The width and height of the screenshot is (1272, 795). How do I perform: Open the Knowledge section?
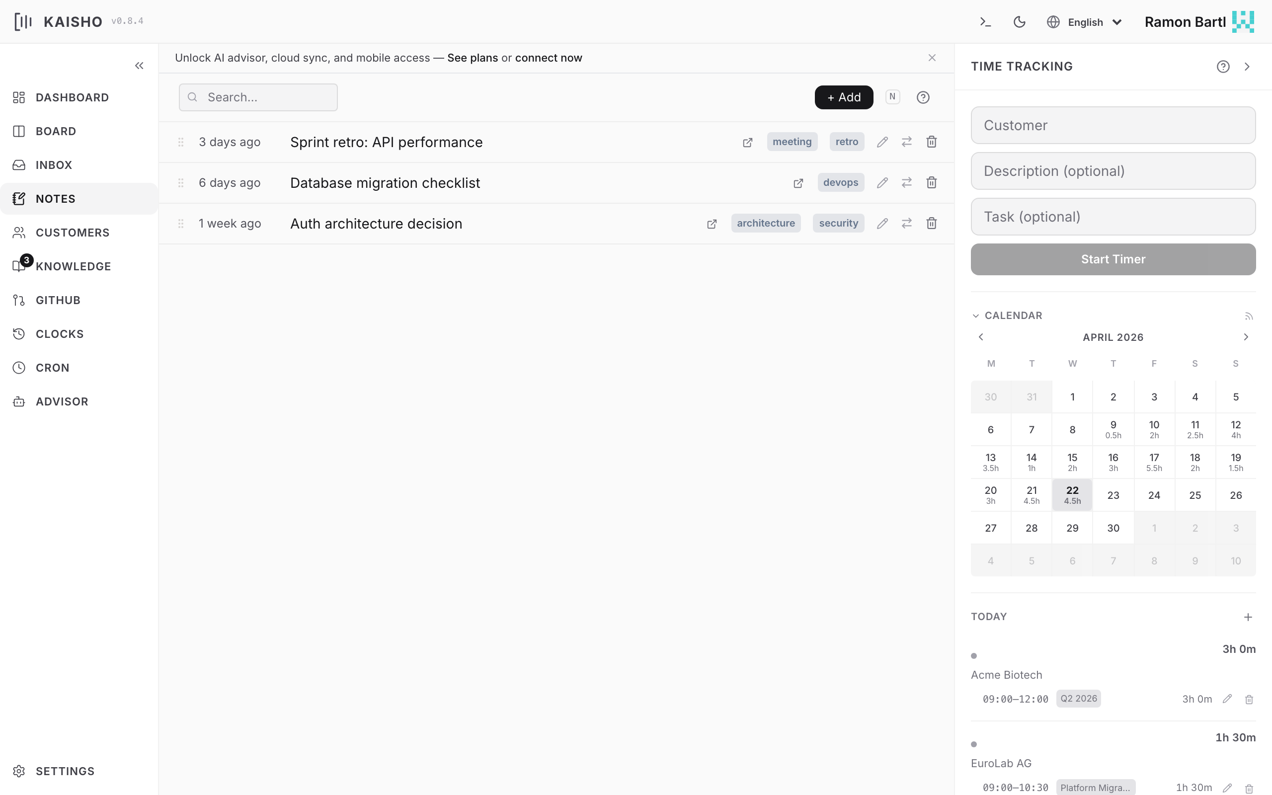click(73, 267)
